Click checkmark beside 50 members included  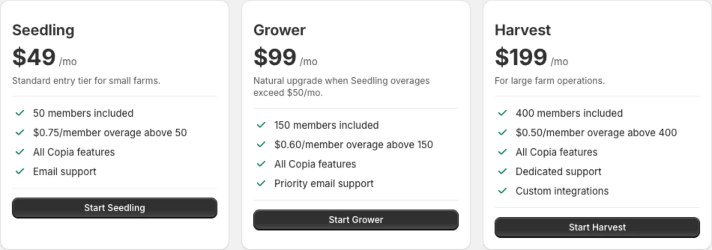pos(20,113)
